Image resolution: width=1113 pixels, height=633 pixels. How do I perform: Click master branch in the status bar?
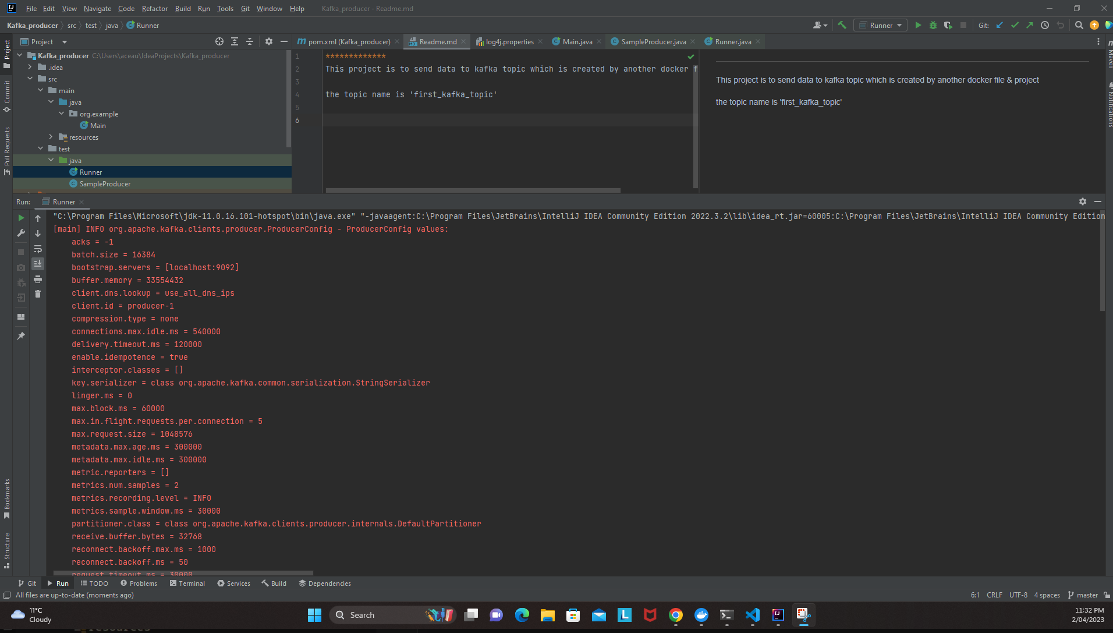1086,595
